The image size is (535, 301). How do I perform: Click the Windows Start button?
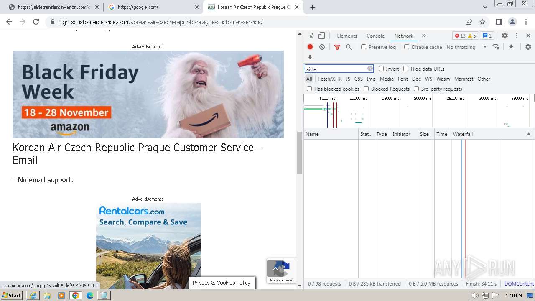click(x=12, y=296)
